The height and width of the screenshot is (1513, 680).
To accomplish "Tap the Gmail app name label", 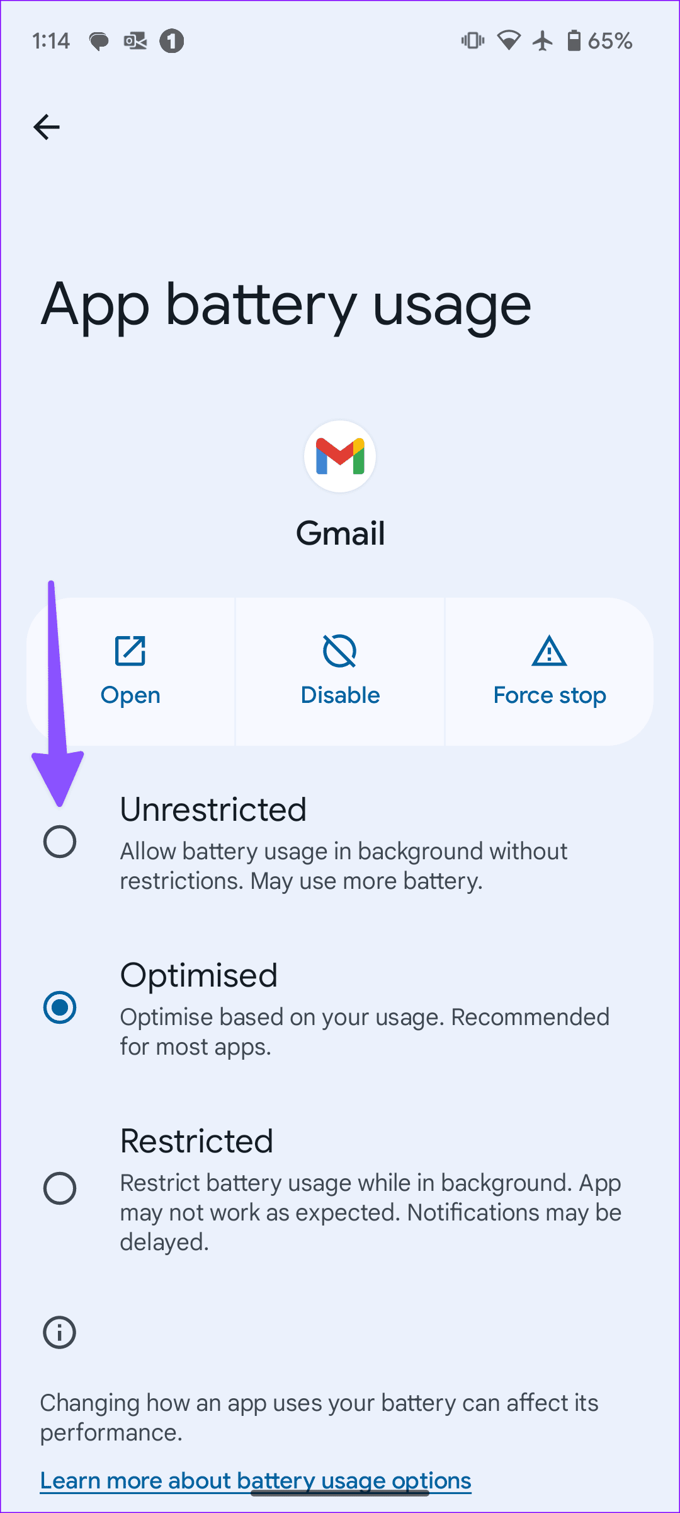I will coord(340,533).
